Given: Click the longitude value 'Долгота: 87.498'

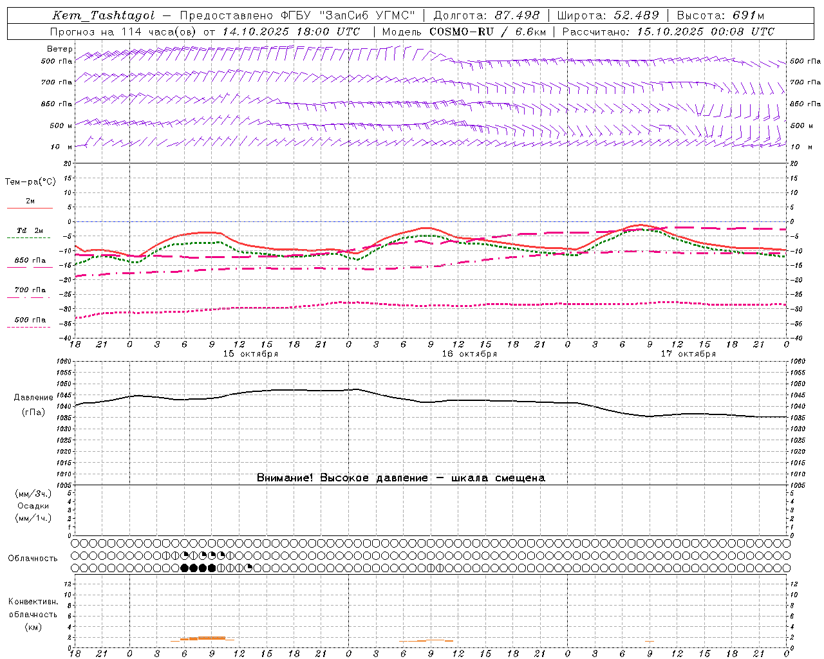Looking at the screenshot, I should [487, 15].
